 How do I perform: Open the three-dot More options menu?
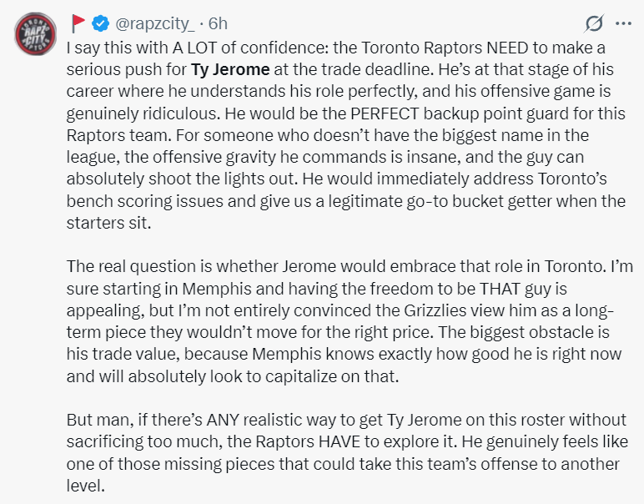tap(623, 23)
